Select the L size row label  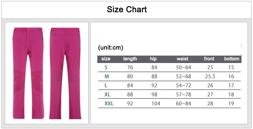tap(106, 85)
